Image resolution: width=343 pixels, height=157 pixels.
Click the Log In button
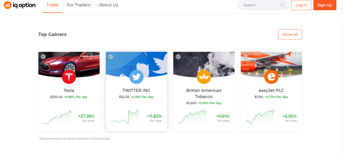coord(301,5)
